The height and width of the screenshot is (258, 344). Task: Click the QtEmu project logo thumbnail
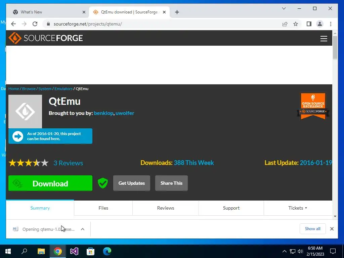click(x=25, y=112)
